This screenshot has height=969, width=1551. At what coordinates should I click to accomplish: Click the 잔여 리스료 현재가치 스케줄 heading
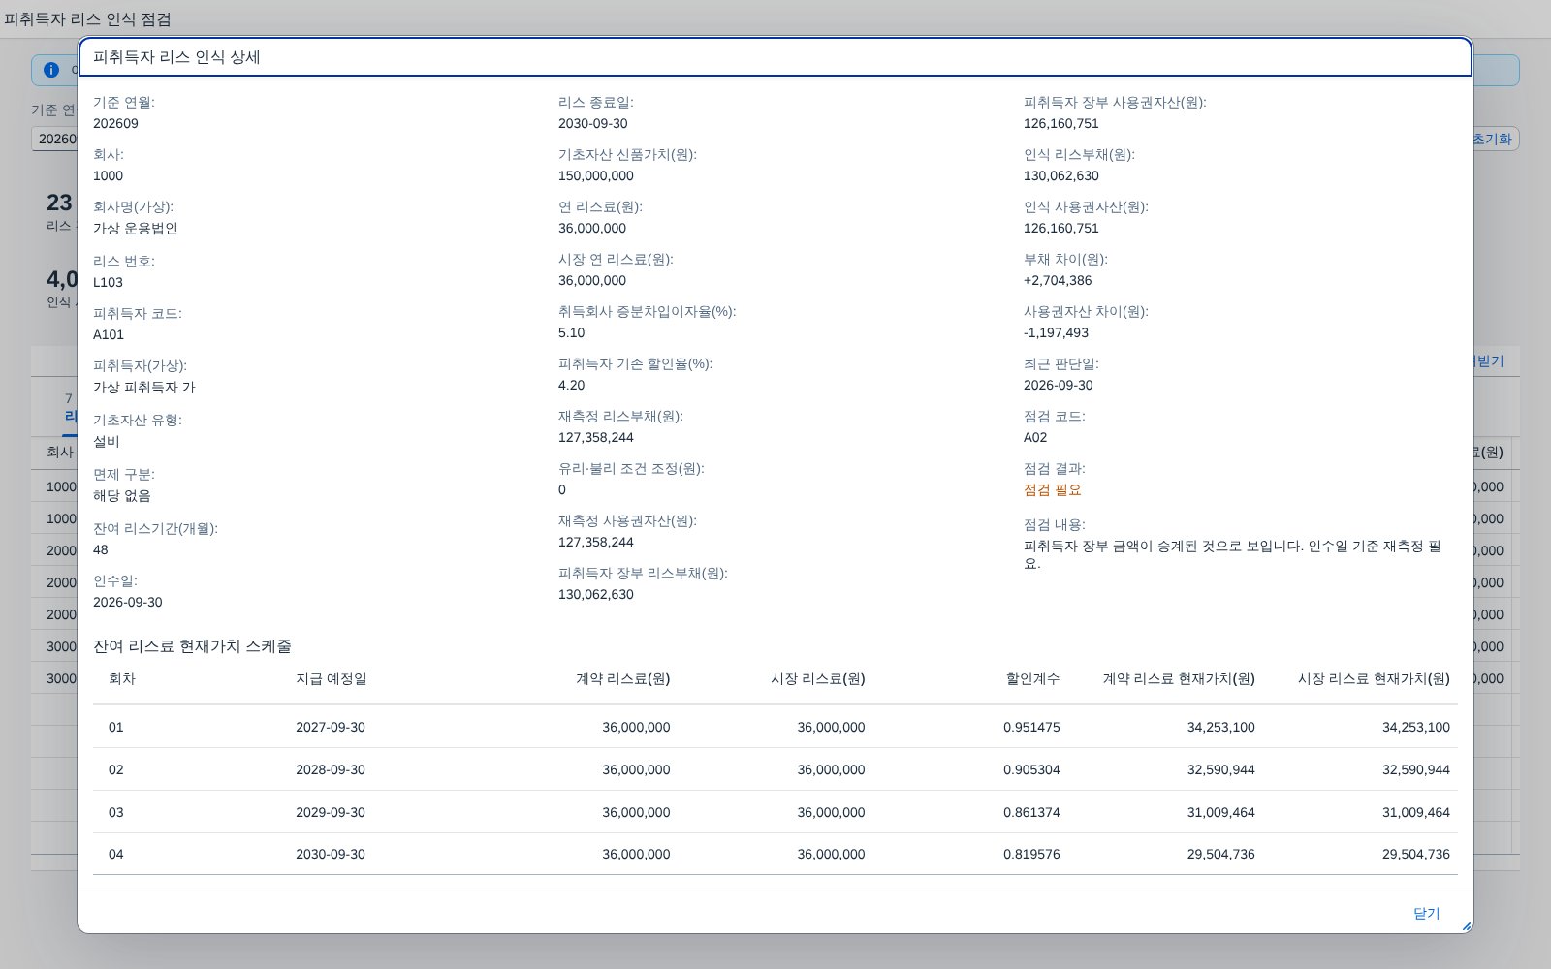click(x=192, y=645)
